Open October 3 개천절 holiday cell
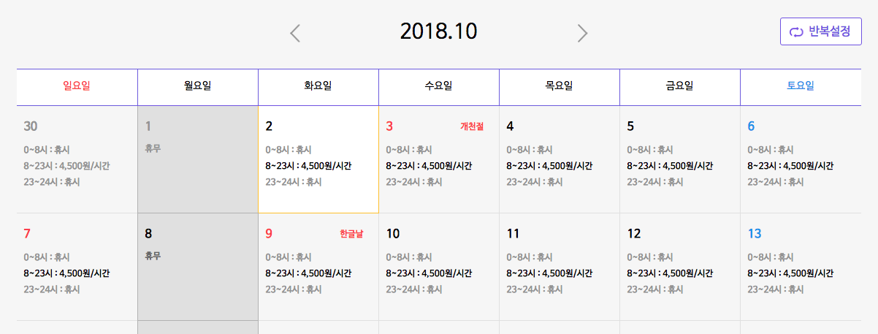The width and height of the screenshot is (878, 334). pos(439,159)
